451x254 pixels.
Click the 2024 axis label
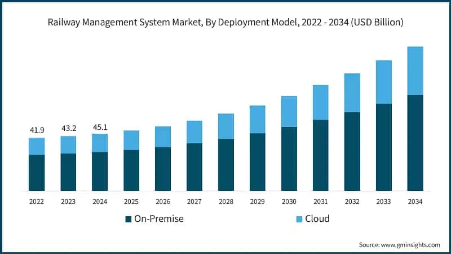[x=100, y=202]
